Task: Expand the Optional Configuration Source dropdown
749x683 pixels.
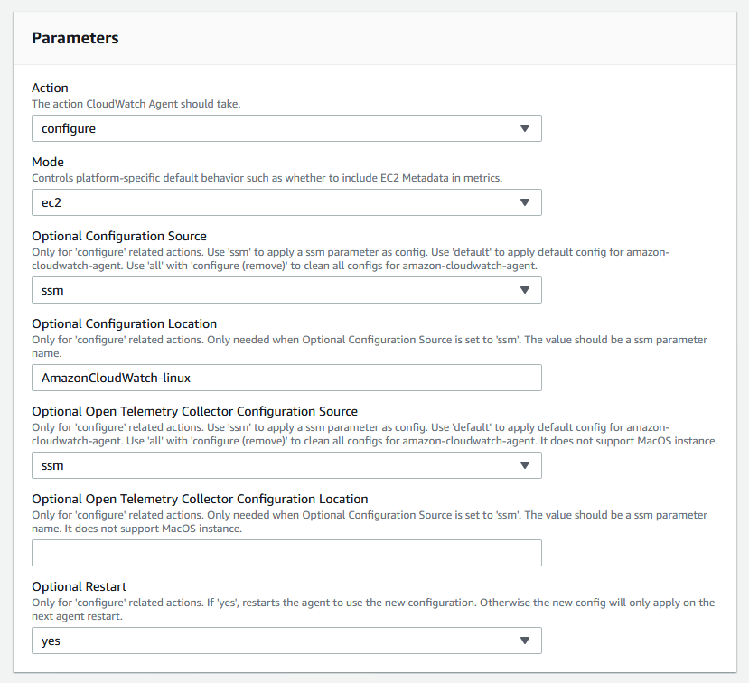Action: pos(286,290)
